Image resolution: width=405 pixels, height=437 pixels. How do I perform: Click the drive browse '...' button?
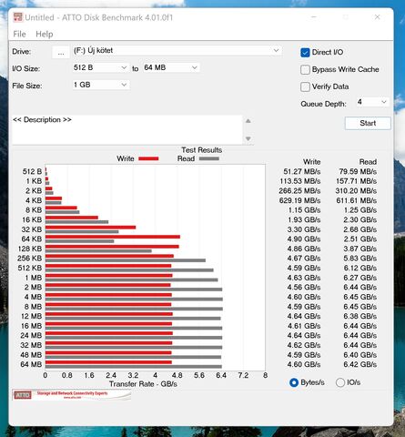(61, 52)
